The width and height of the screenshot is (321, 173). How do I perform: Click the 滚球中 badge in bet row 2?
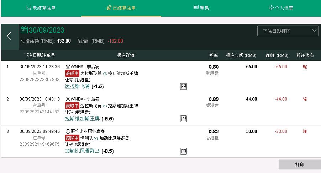tap(72, 106)
